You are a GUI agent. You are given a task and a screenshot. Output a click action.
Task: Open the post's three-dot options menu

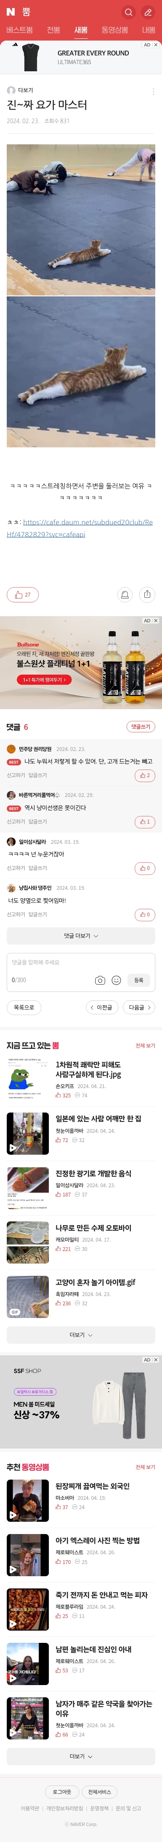[x=153, y=91]
